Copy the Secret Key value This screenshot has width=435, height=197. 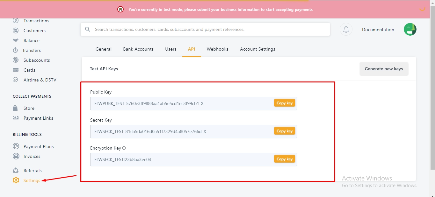284,131
